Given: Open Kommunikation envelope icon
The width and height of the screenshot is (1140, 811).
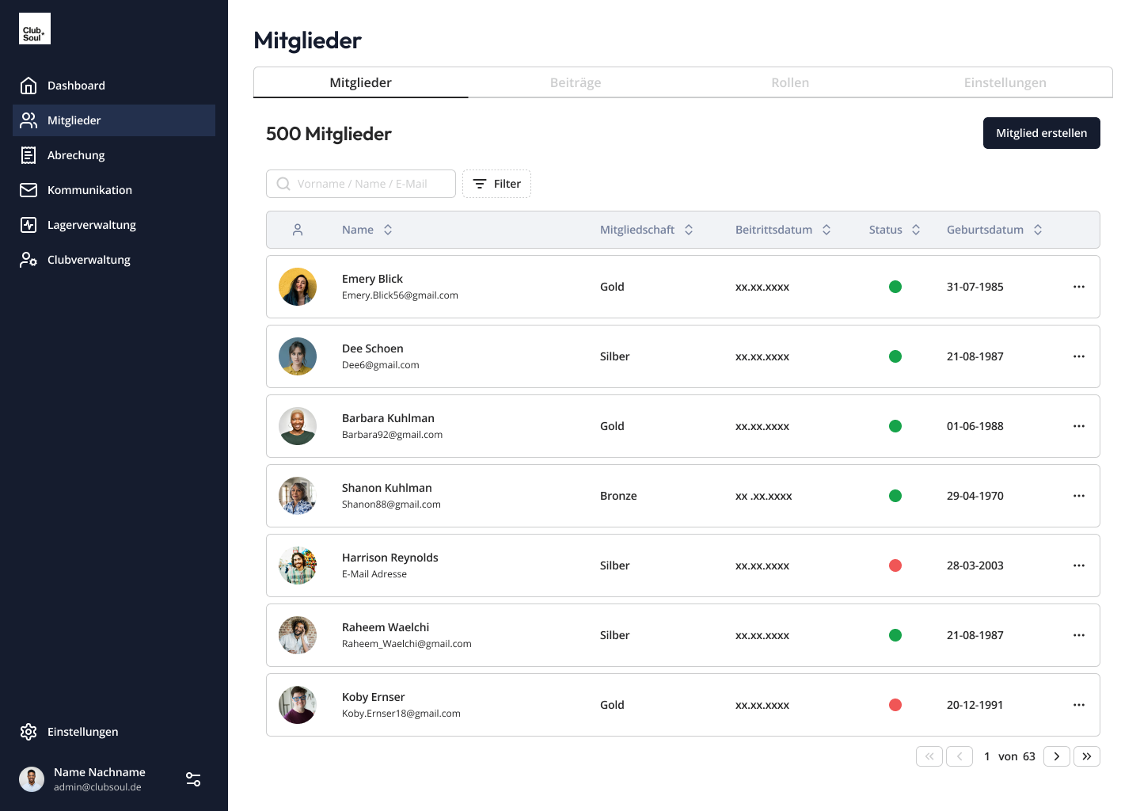Looking at the screenshot, I should pos(28,190).
